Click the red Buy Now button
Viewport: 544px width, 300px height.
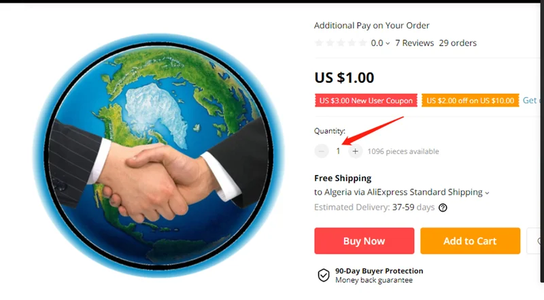pyautogui.click(x=364, y=241)
